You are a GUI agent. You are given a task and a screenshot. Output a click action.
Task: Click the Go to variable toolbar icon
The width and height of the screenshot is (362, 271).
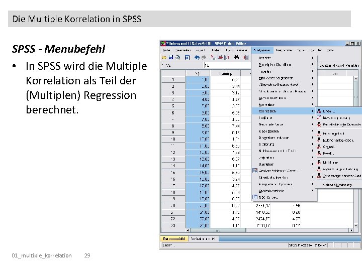tap(220, 57)
